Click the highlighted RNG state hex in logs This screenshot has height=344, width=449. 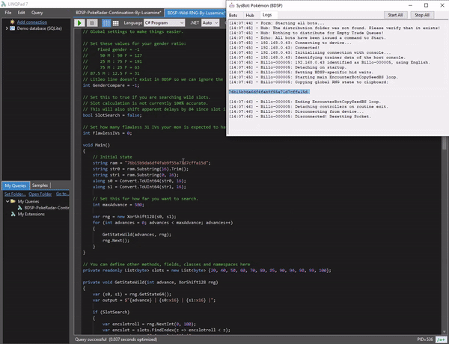[x=269, y=92]
